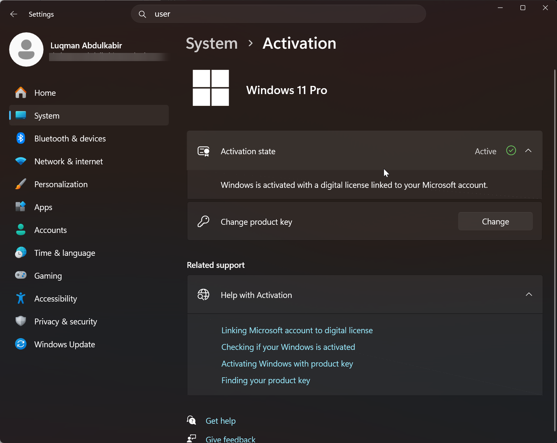Image resolution: width=557 pixels, height=443 pixels.
Task: Open Home in the sidebar
Action: click(89, 93)
